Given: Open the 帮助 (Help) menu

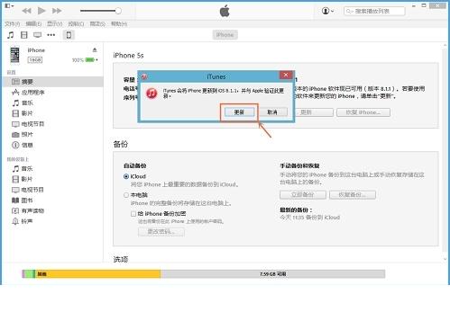Looking at the screenshot, I should (119, 23).
